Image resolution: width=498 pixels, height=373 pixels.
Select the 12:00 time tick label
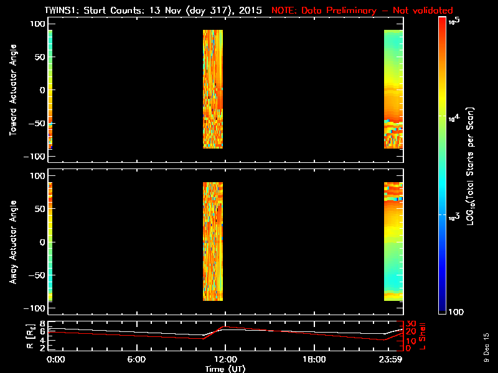click(225, 359)
